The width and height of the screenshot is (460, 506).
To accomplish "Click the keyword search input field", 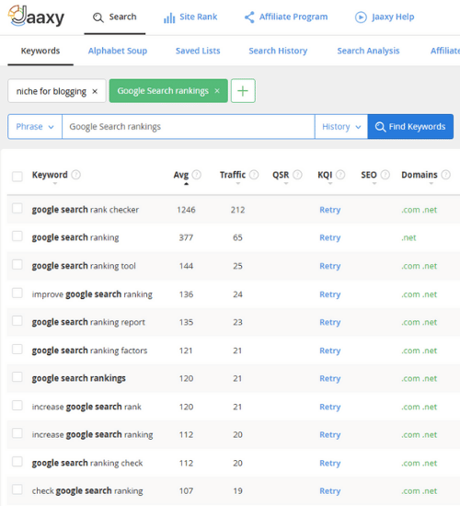I will [x=189, y=127].
